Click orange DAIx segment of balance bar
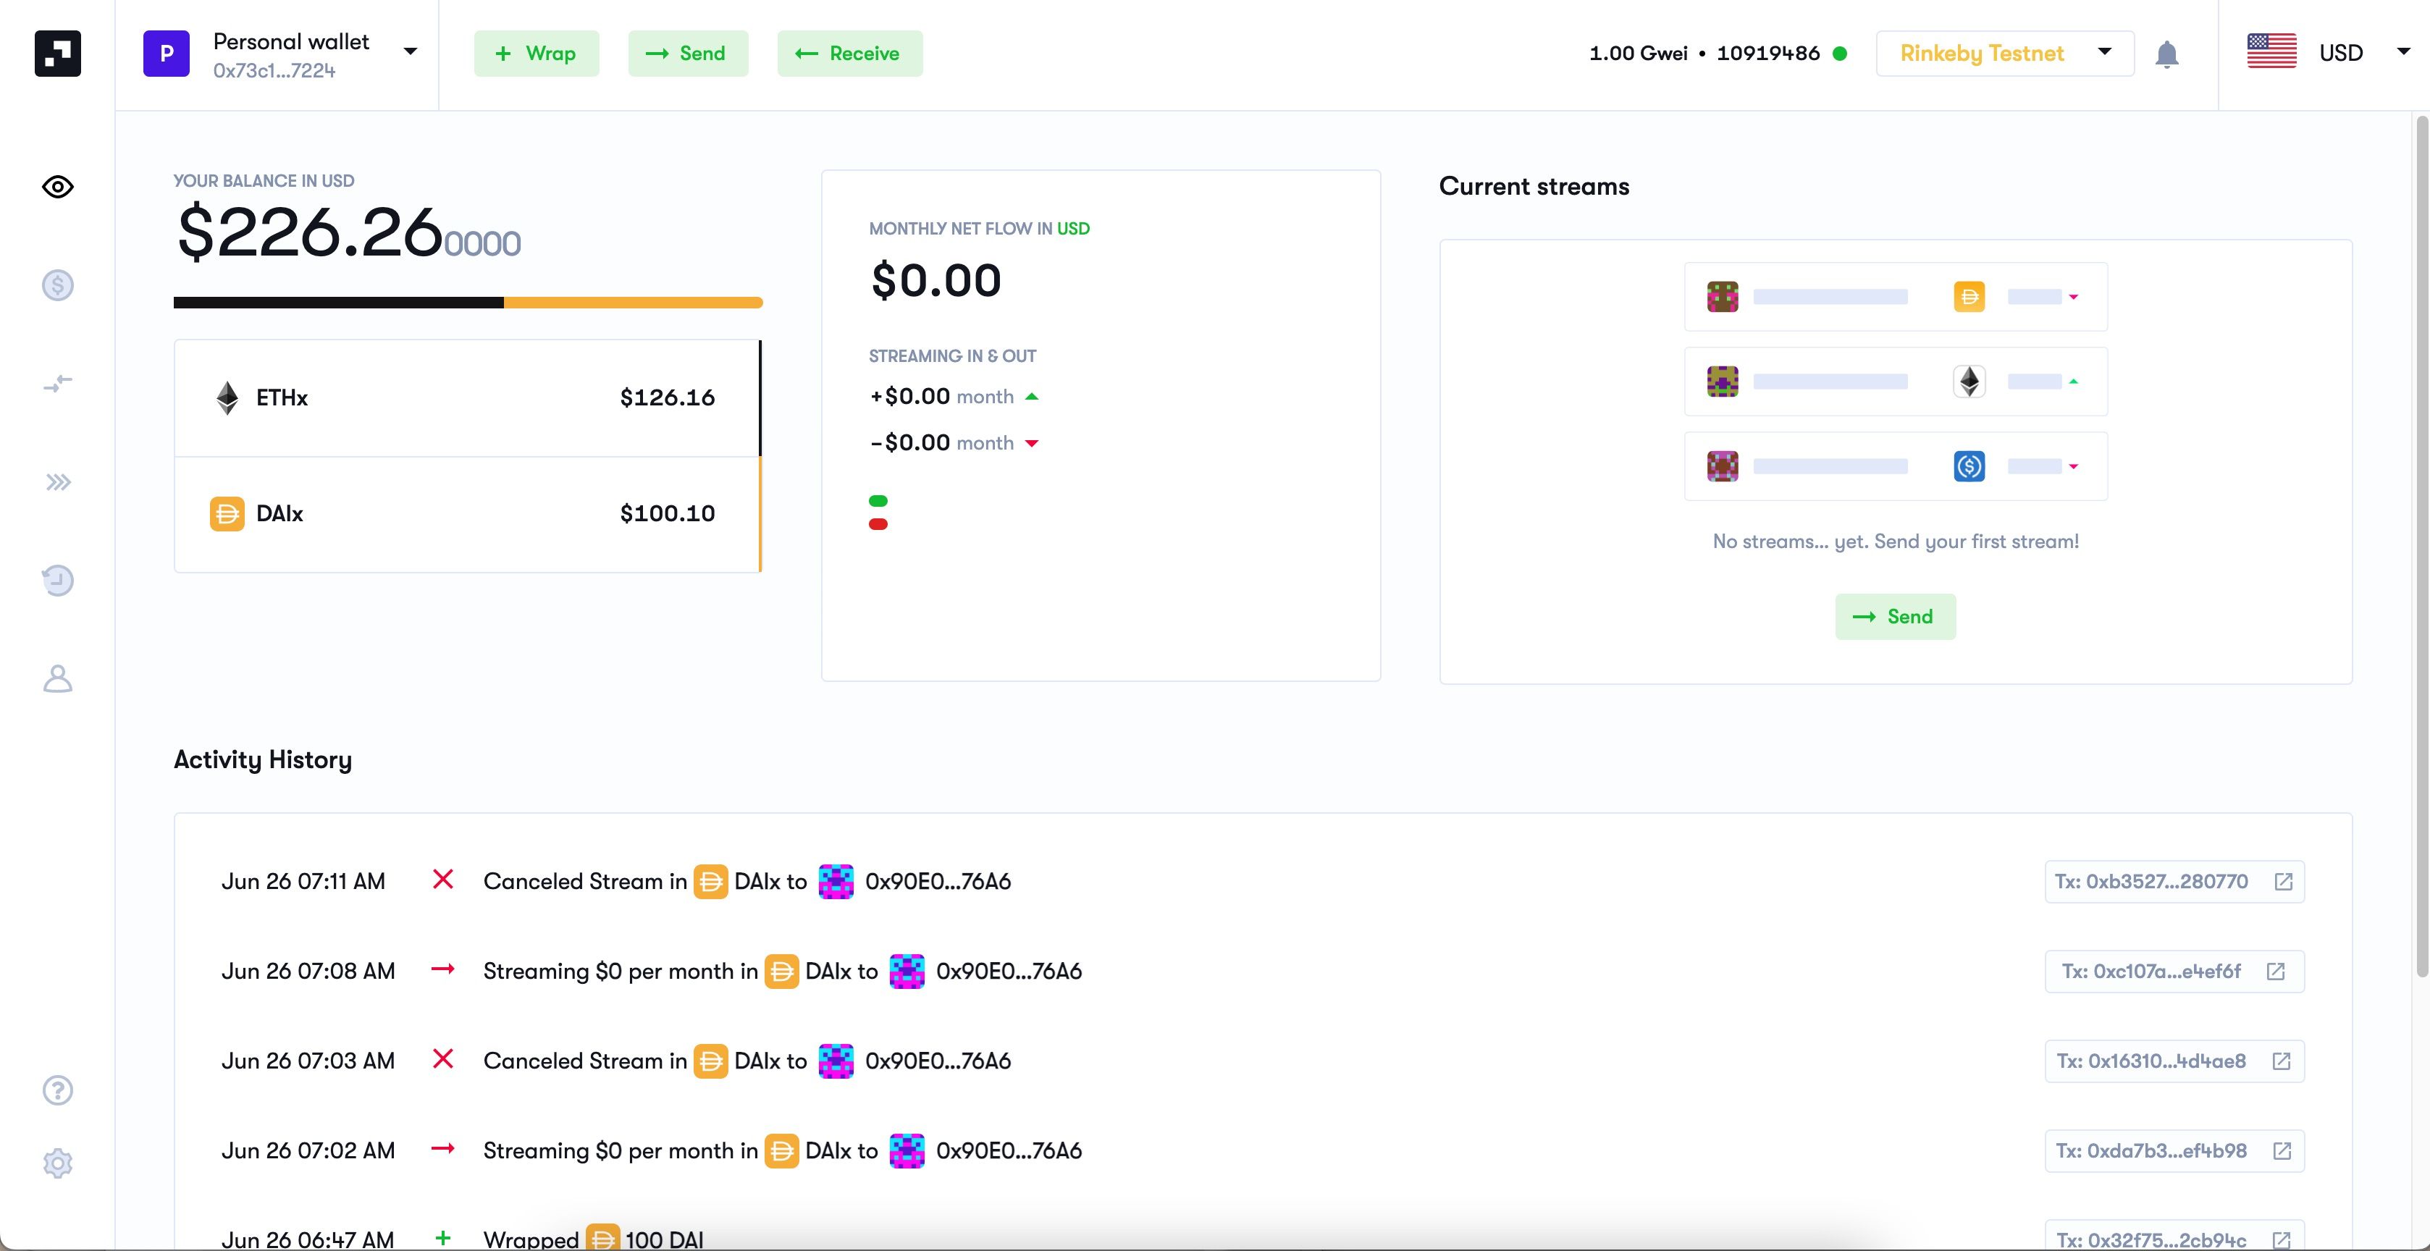2430x1251 pixels. click(633, 303)
